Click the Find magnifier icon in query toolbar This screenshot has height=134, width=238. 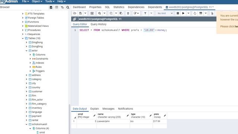(x=99, y=13)
